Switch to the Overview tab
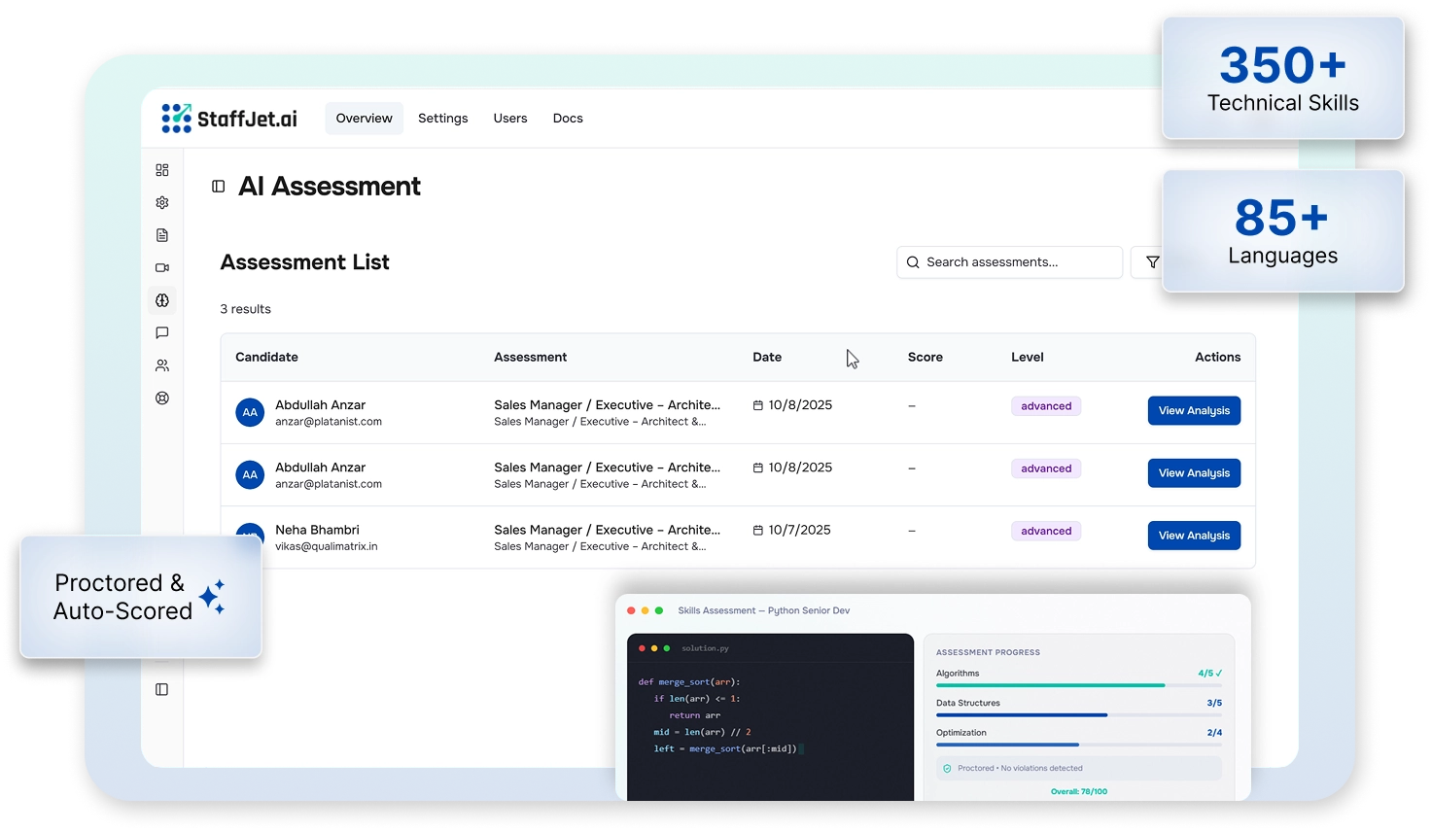 click(x=364, y=119)
